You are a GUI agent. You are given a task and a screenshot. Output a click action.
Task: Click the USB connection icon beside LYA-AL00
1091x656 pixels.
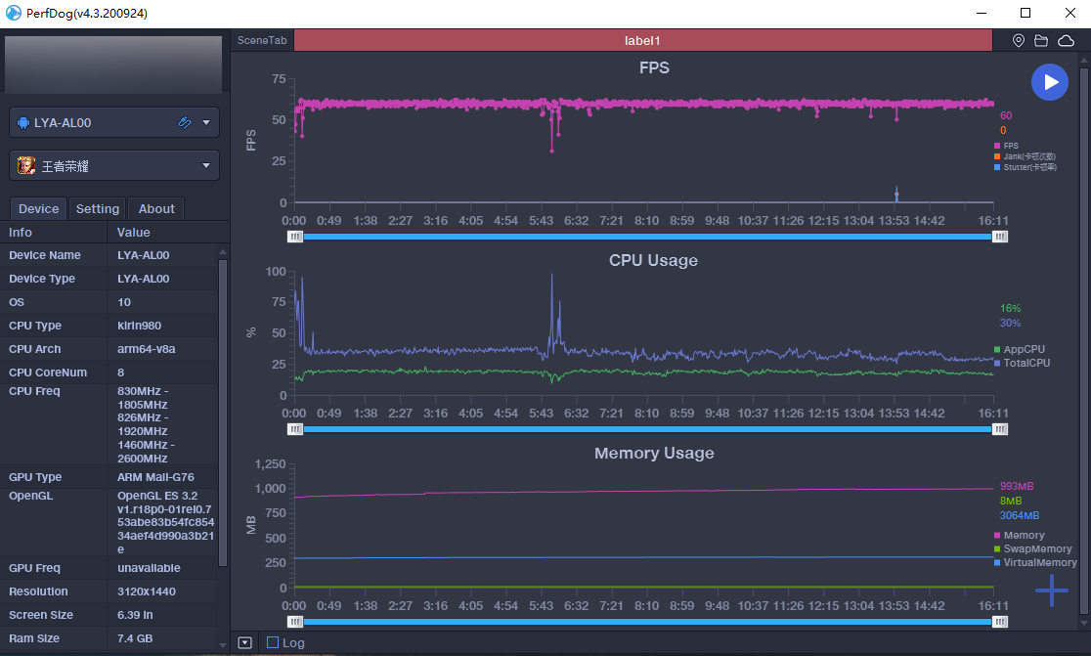(x=184, y=123)
